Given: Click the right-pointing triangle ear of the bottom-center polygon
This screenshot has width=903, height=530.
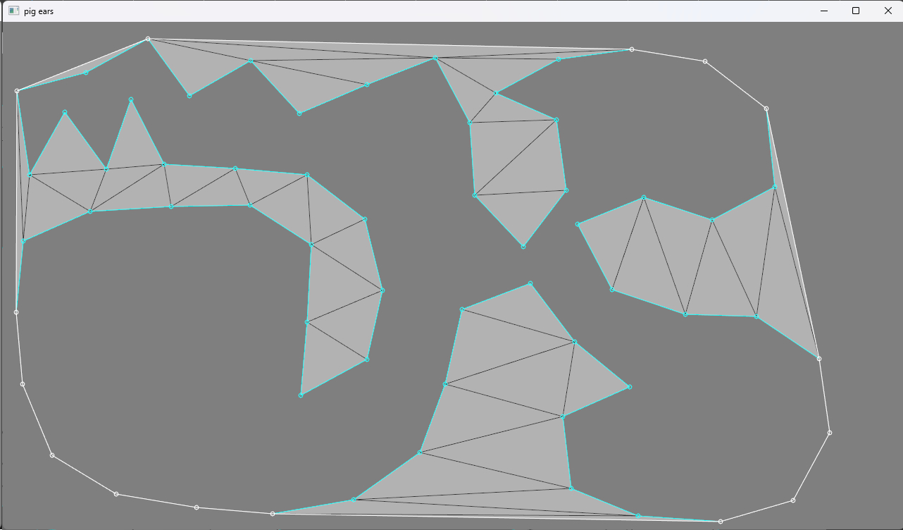Looking at the screenshot, I should [x=588, y=382].
